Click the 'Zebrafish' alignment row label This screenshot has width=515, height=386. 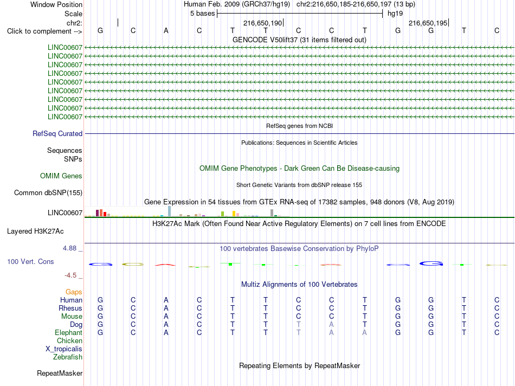pyautogui.click(x=68, y=357)
